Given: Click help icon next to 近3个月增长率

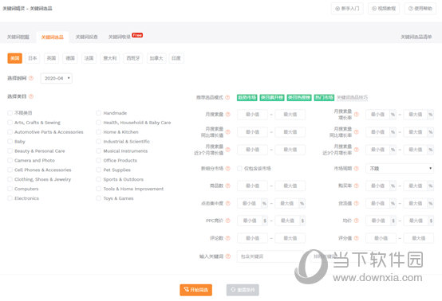Looking at the screenshot, I should [x=357, y=150].
